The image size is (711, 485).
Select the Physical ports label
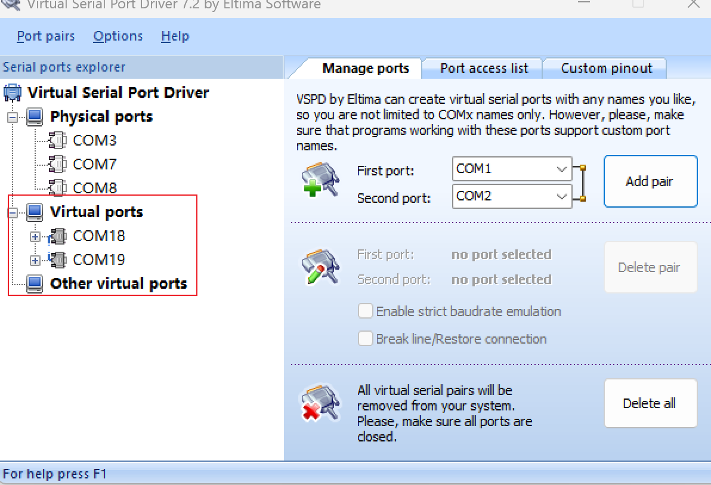pyautogui.click(x=101, y=116)
